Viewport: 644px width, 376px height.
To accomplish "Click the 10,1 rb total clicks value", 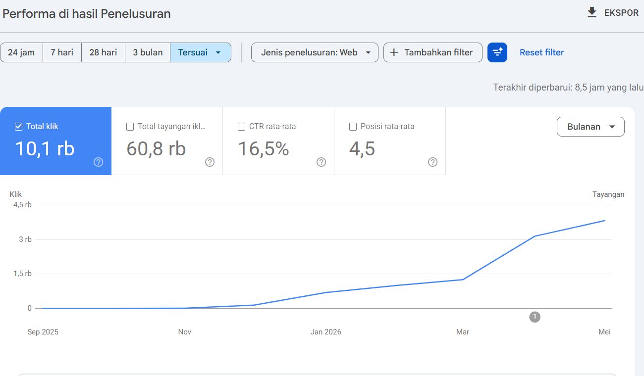I will pyautogui.click(x=45, y=148).
